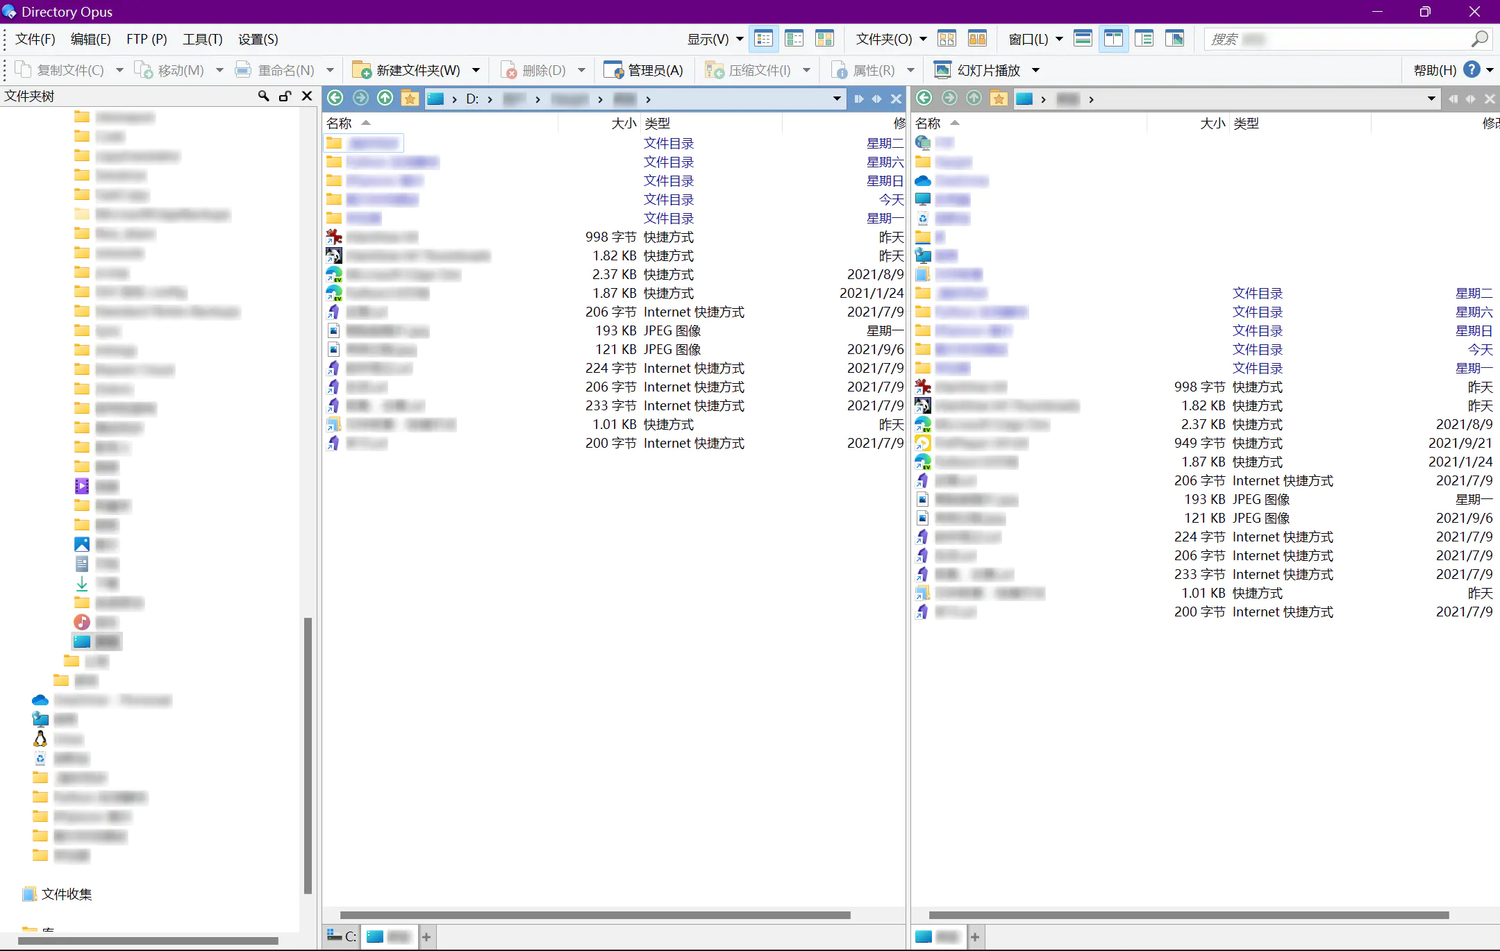Click left pane horizontal scrollbar

tap(595, 915)
